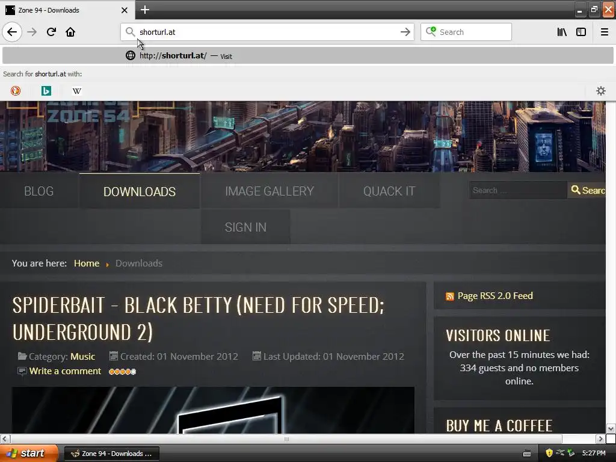
Task: Click the magnifier icon in browser search box
Action: pyautogui.click(x=431, y=32)
